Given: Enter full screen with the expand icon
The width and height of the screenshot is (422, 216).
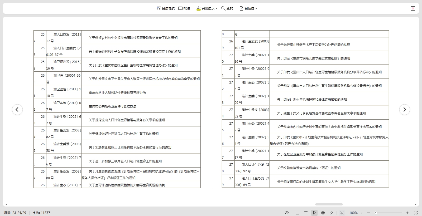Looking at the screenshot, I should point(416,213).
